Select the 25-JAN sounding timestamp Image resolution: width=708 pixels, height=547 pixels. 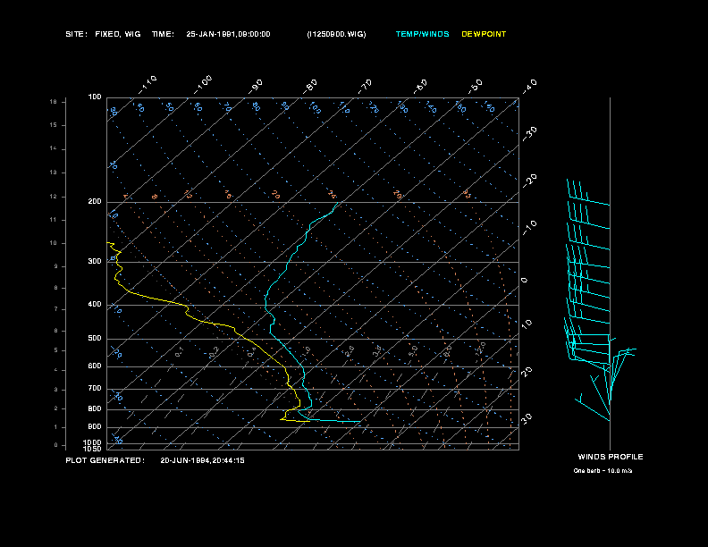pyautogui.click(x=229, y=34)
